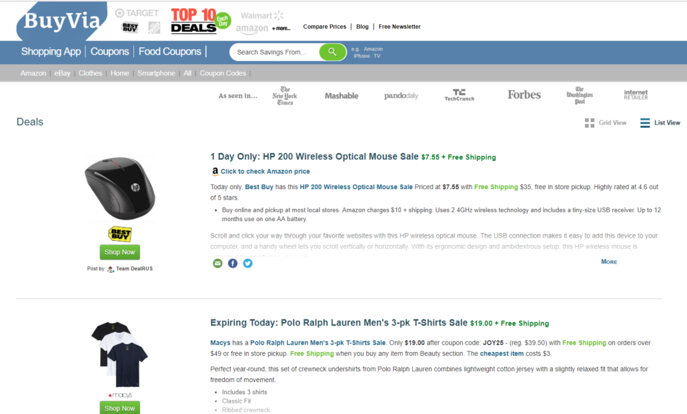Open the Compare Prices link
The height and width of the screenshot is (414, 687).
[325, 27]
